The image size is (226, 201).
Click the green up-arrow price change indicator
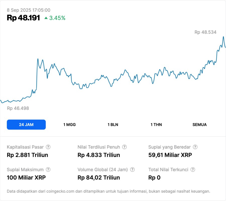(46, 18)
